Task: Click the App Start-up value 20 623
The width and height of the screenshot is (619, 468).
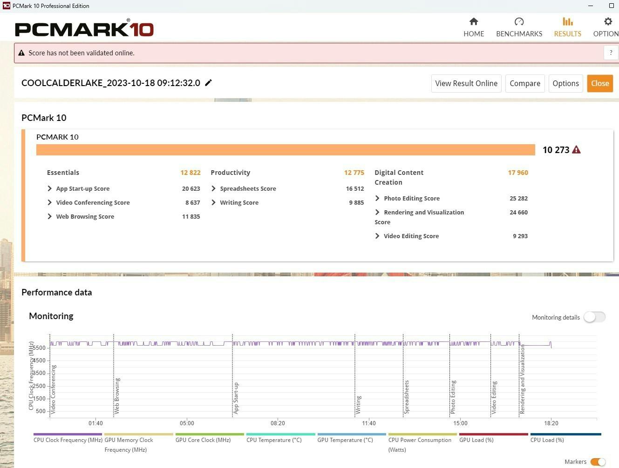Action: 191,188
